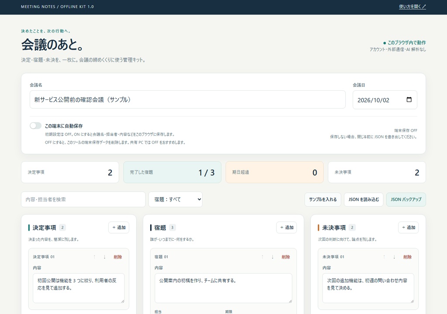This screenshot has height=314, width=447.
Task: Click the 期日超過 summary card
Action: [275, 172]
